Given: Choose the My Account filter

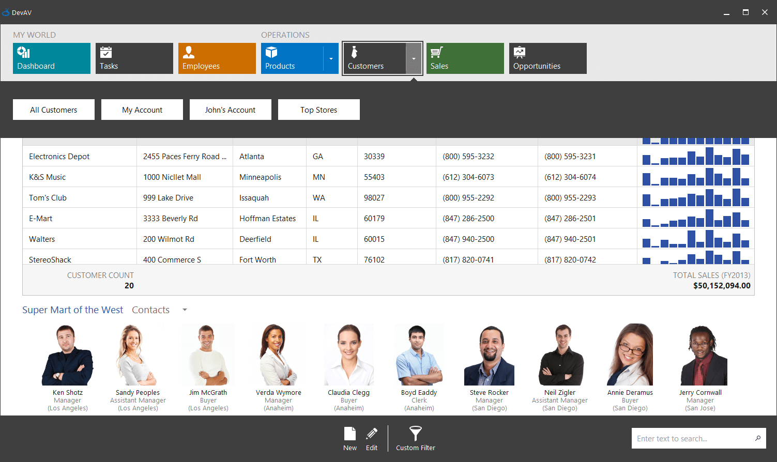Looking at the screenshot, I should pyautogui.click(x=142, y=110).
